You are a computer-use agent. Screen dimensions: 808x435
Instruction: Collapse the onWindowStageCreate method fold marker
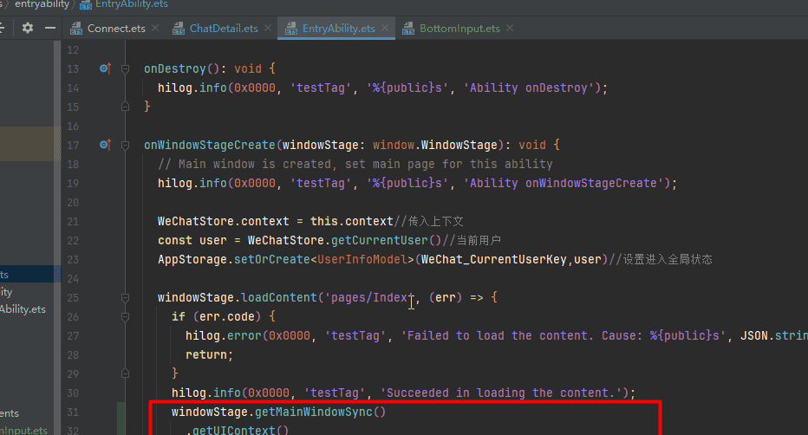click(x=125, y=145)
